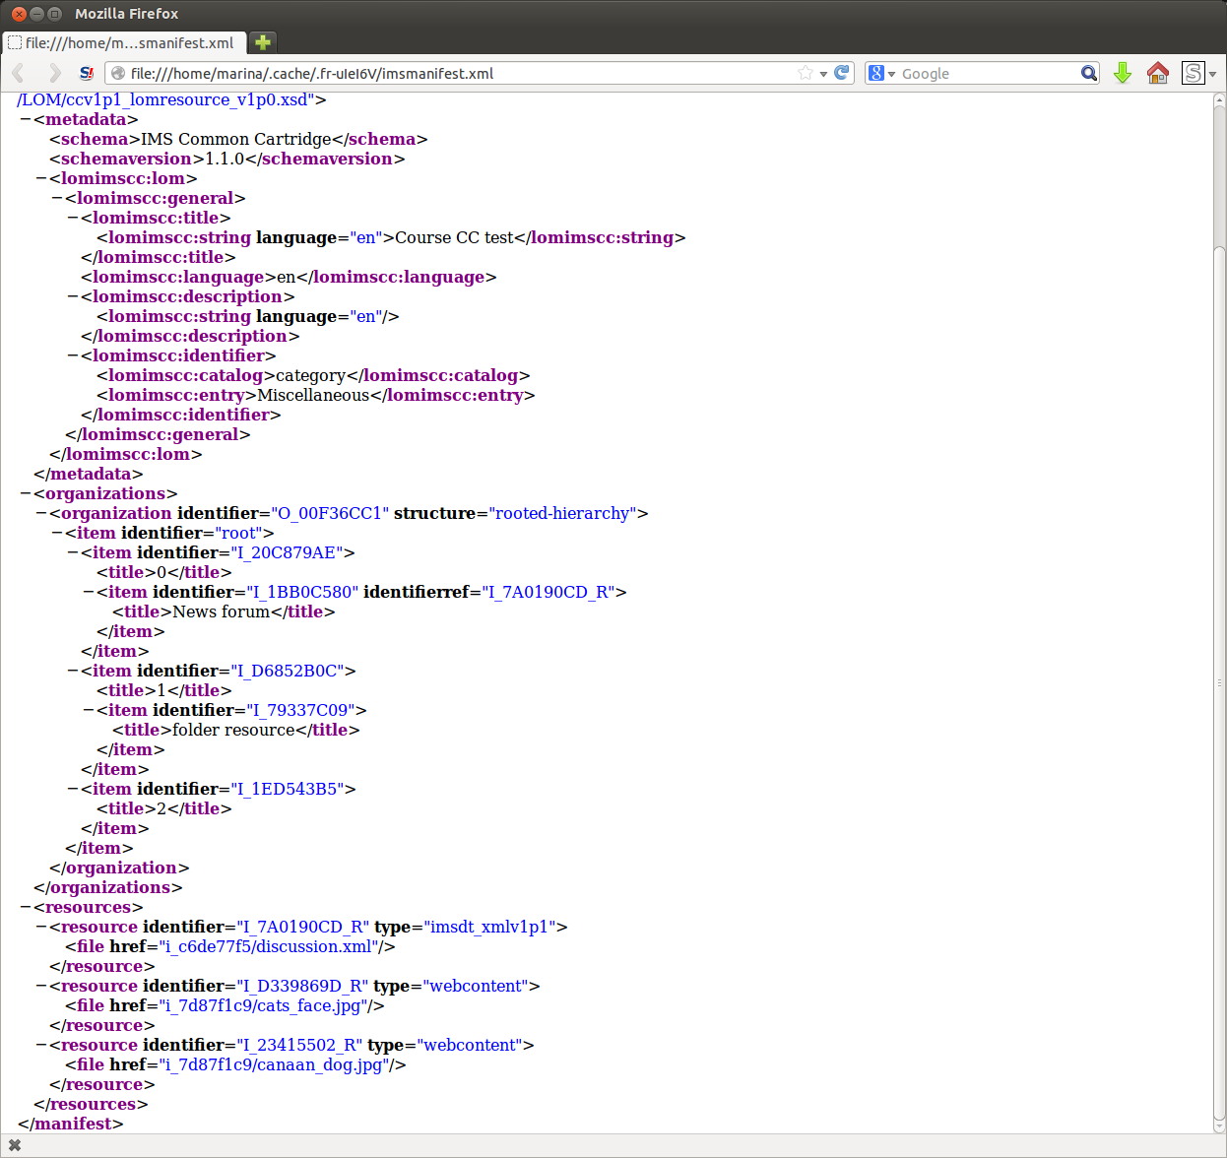Collapse the lomimscc:title node
1227x1158 pixels.
coord(73,218)
